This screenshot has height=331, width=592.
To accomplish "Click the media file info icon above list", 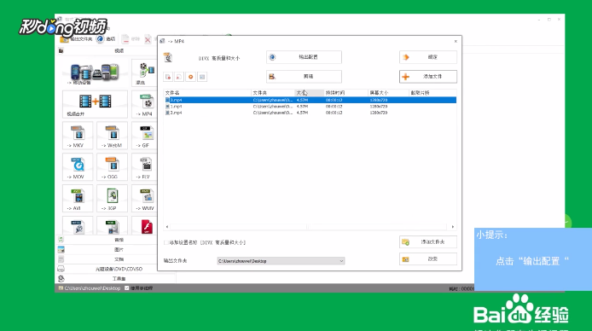I will click(x=202, y=77).
